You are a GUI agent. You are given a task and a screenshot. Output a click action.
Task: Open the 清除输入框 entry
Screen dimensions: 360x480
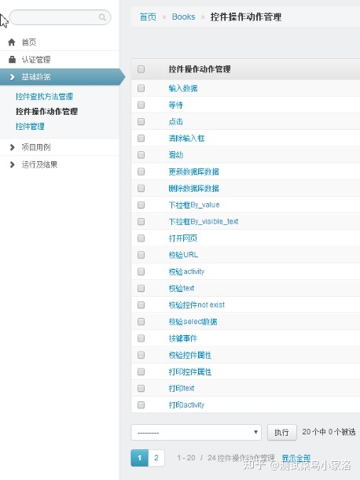[186, 138]
